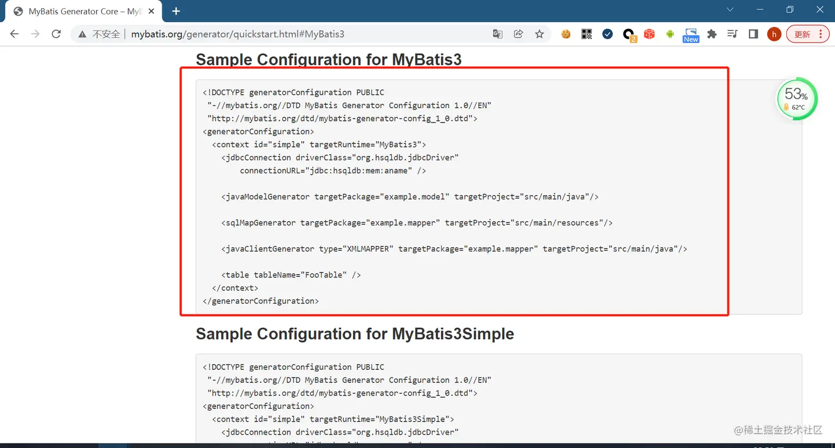
Task: Click the javaClientGenerator type="XMLMAPPER" line
Action: [x=454, y=249]
